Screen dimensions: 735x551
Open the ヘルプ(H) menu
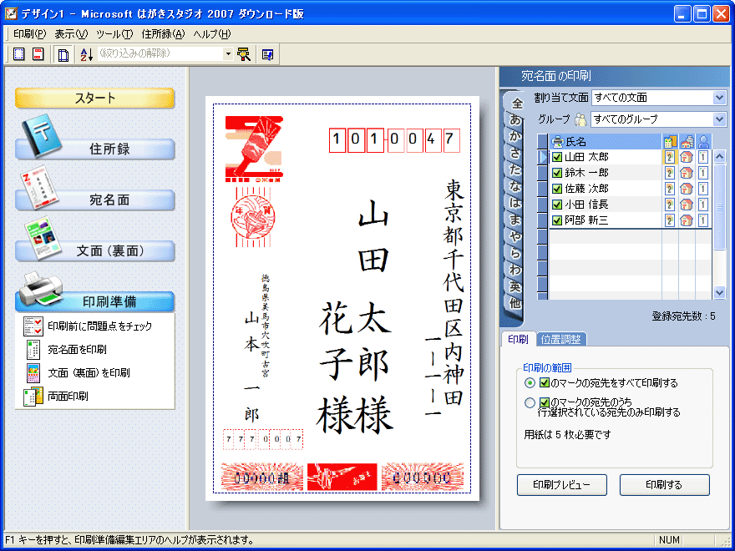[x=212, y=34]
